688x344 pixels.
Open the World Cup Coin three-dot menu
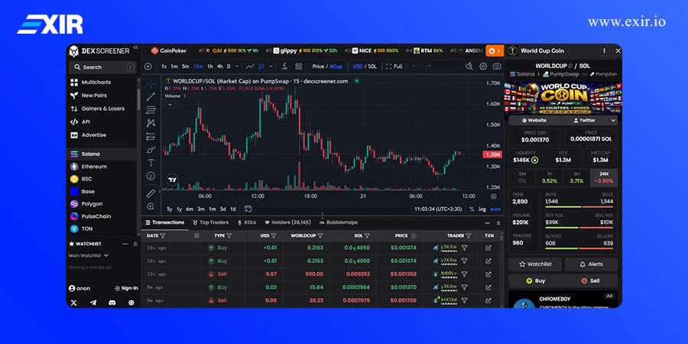click(x=604, y=51)
